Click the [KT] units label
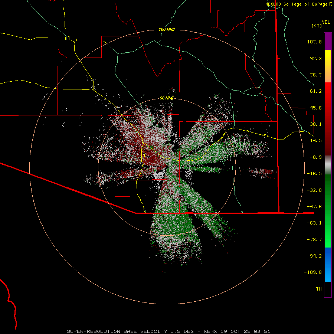Viewport: 334px width, 334px height. click(317, 26)
